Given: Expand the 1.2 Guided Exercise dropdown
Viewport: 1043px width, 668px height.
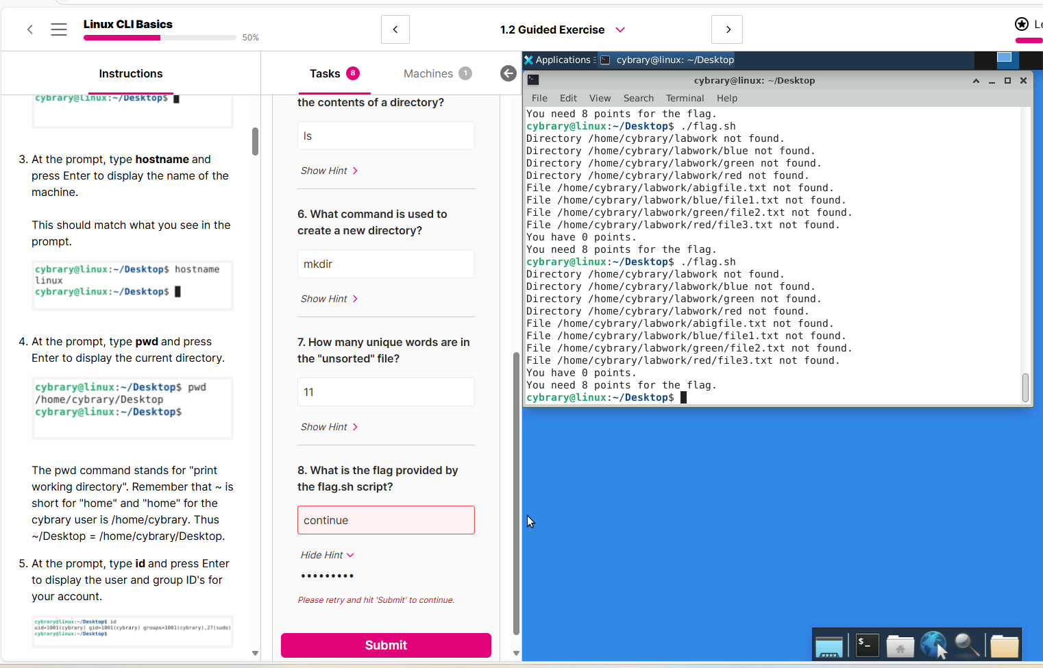Looking at the screenshot, I should click(620, 29).
